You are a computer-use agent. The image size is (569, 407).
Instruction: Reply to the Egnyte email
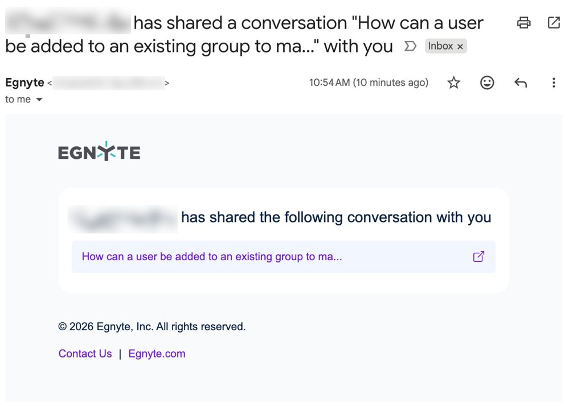tap(520, 83)
